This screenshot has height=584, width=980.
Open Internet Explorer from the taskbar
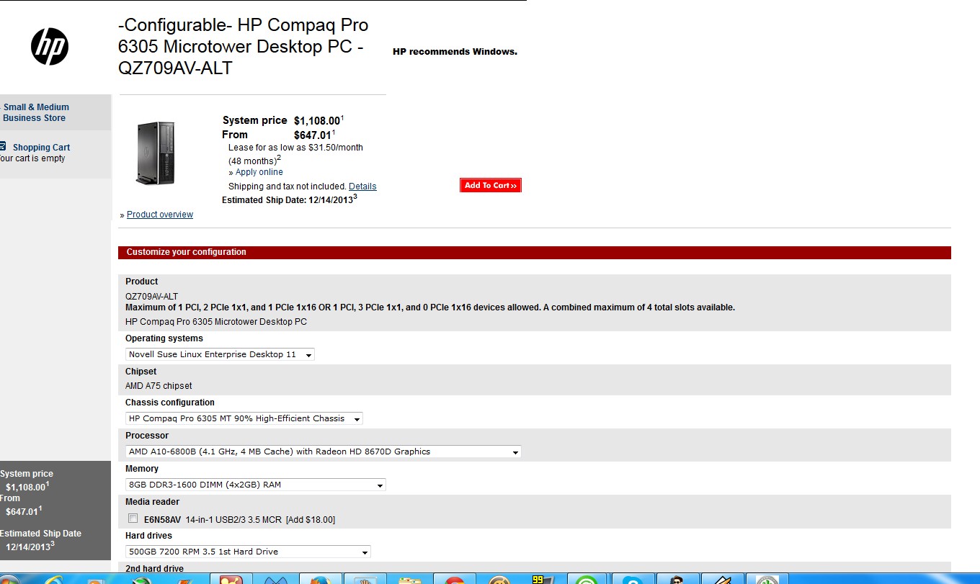[54, 580]
